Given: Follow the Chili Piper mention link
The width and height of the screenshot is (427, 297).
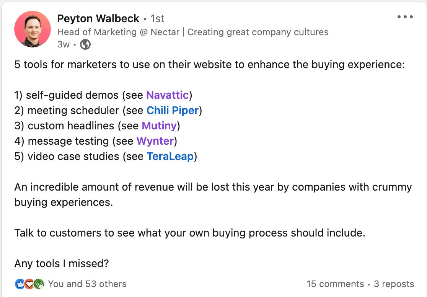Looking at the screenshot, I should pyautogui.click(x=172, y=111).
